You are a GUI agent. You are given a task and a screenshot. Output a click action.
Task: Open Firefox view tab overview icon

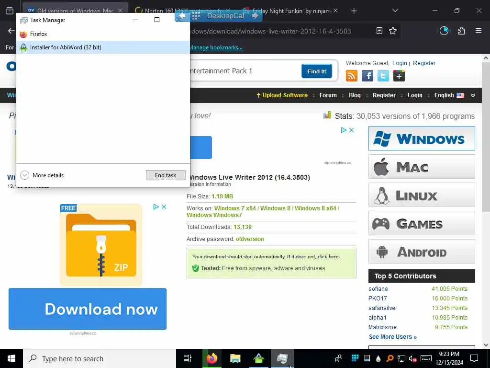(x=10, y=11)
